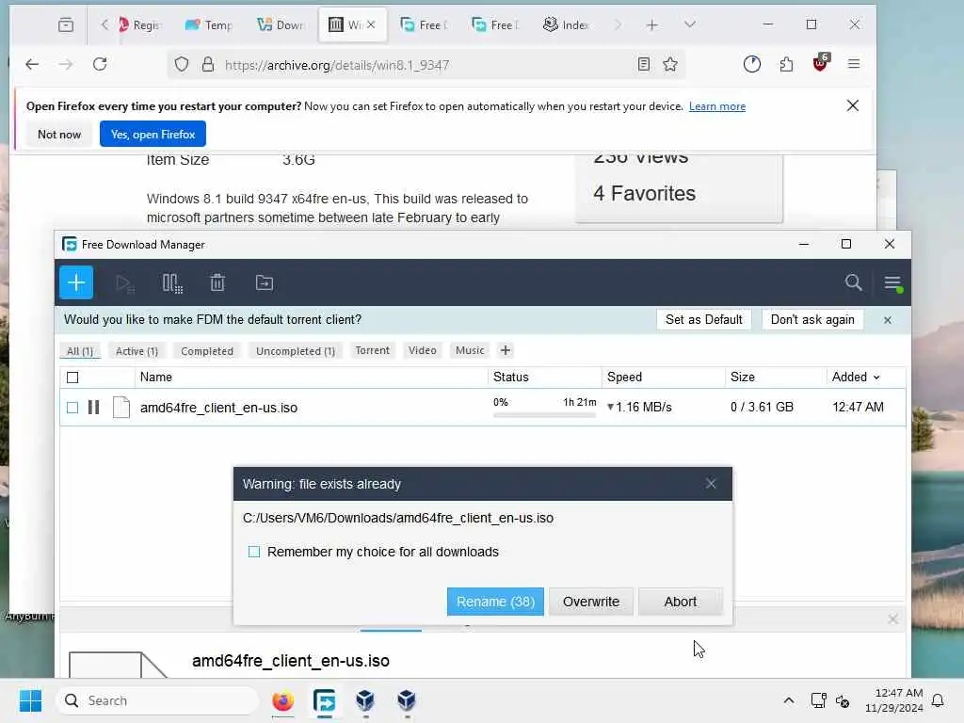This screenshot has width=964, height=723.
Task: Click the Rename (38) button
Action: pyautogui.click(x=495, y=602)
